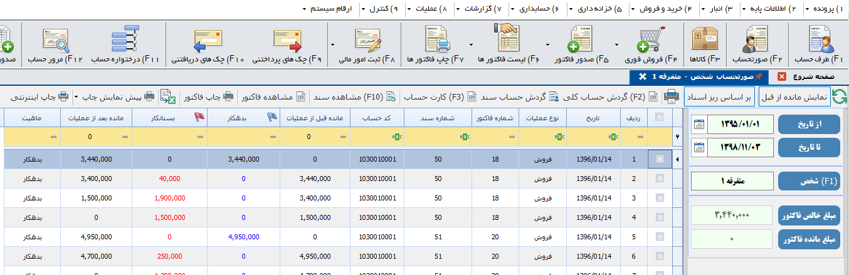Viewport: 849px width, 275px height.
Task: Tick the checkbox for row 3
Action: 659,198
